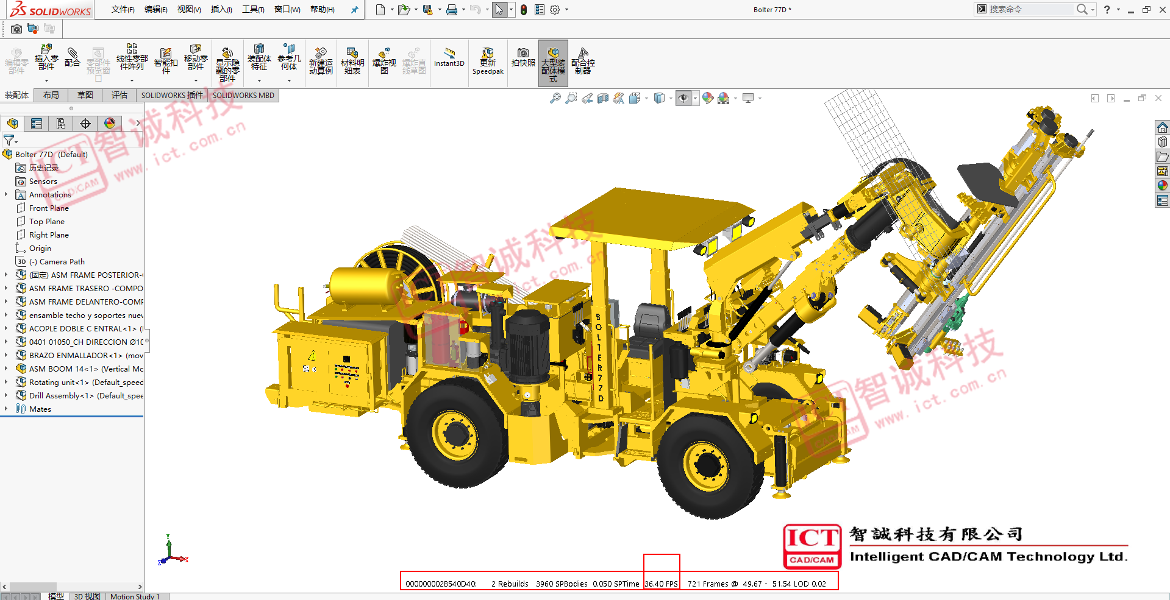Click Edit Appearance color ball icon
The image size is (1170, 600).
(708, 98)
